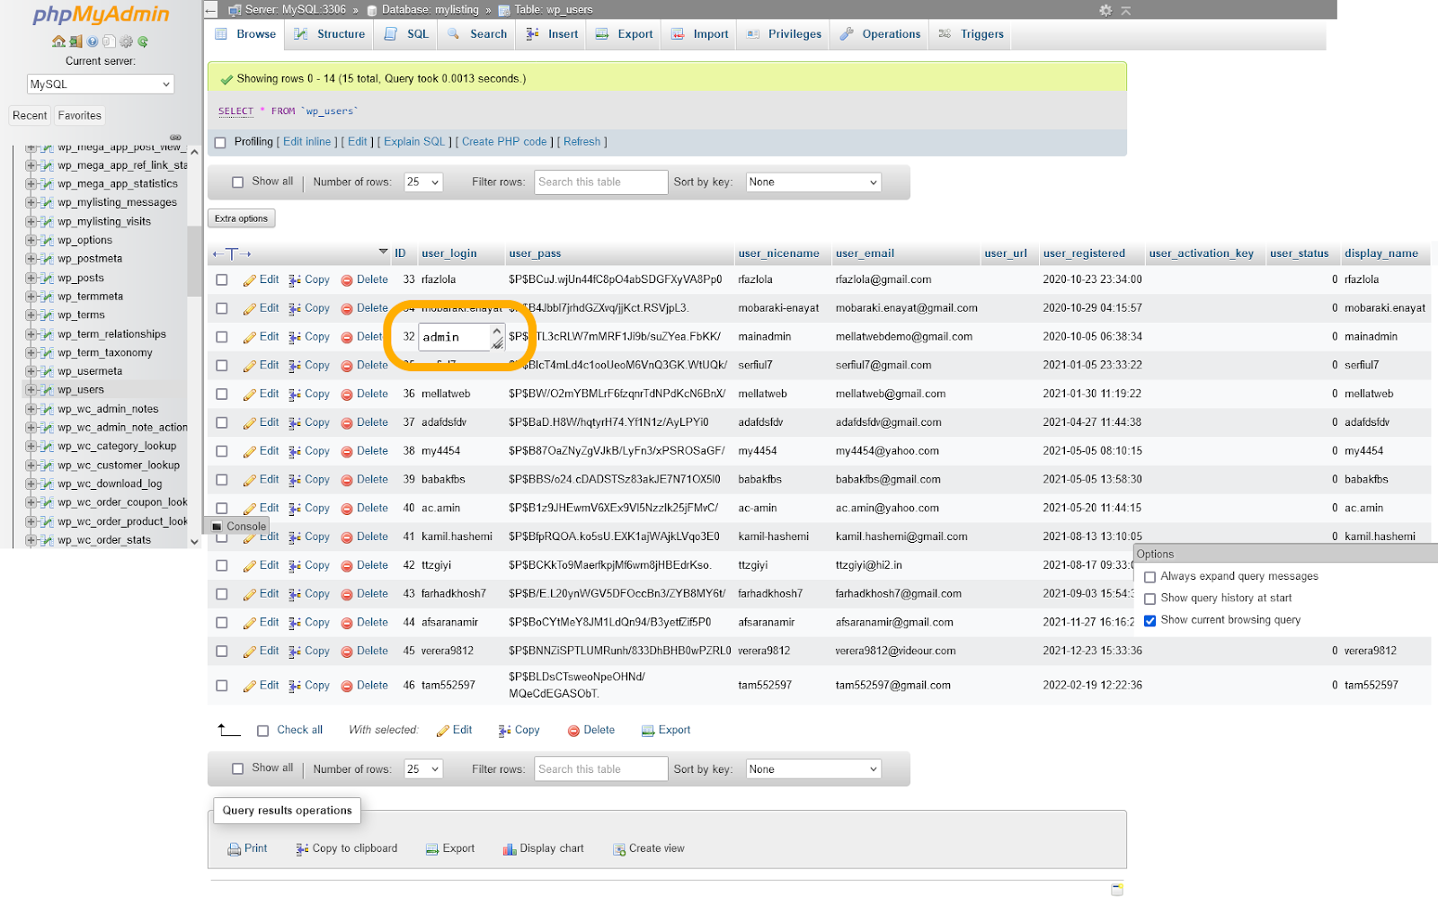Viewport: 1438px width, 915px height.
Task: Click the Create view icon
Action: pos(619,848)
